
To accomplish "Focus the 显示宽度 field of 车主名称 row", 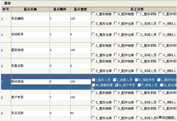I will point(80,113).
